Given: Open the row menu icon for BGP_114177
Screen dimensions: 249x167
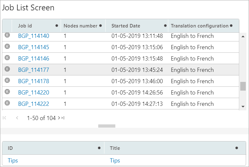Looking at the screenshot, I should (7, 69).
